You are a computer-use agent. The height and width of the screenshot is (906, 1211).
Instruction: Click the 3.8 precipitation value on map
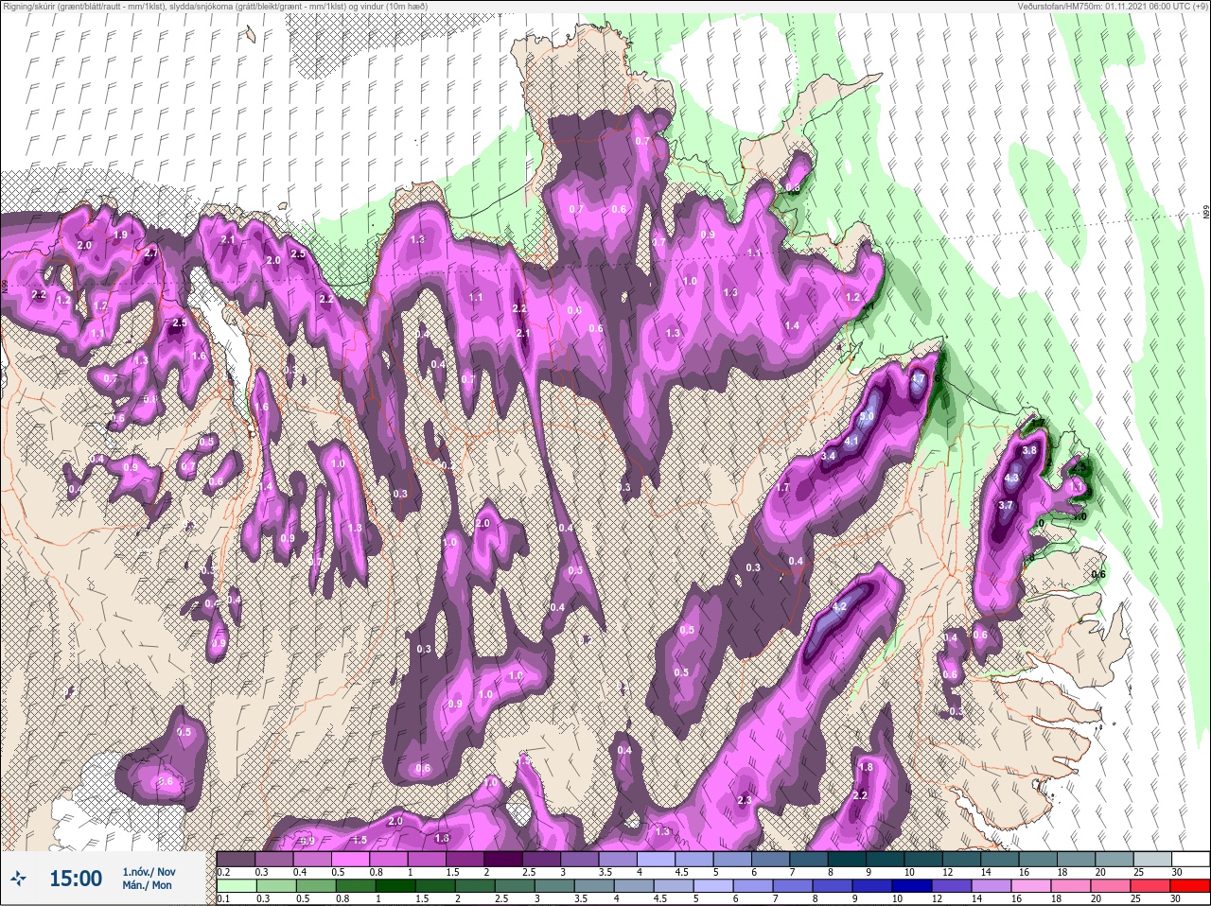[x=1030, y=451]
